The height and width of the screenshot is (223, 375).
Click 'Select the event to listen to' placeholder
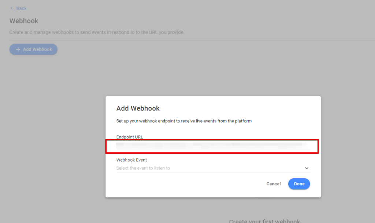pos(143,168)
